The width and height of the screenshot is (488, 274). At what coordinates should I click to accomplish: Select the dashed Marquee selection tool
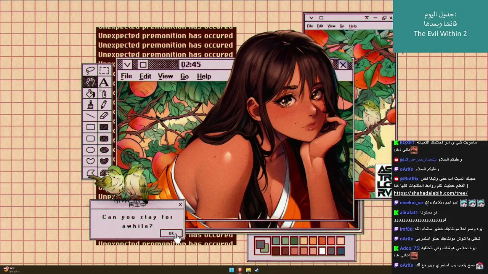104,70
